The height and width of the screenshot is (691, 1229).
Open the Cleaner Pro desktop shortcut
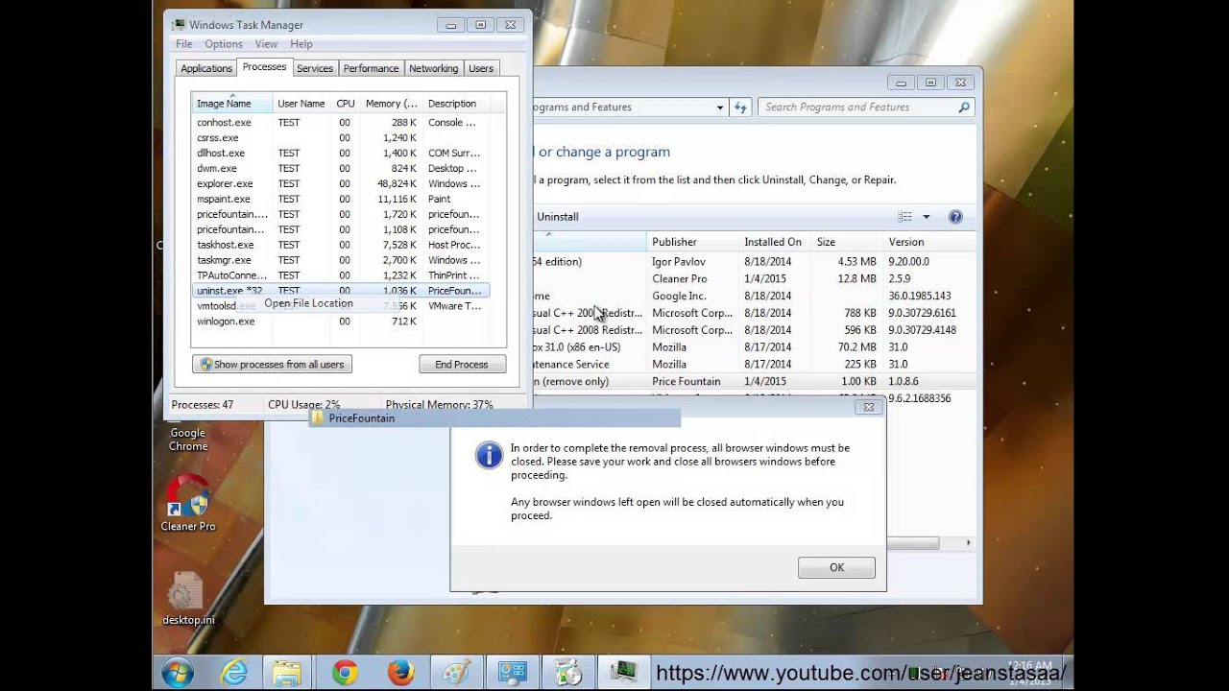(x=188, y=504)
